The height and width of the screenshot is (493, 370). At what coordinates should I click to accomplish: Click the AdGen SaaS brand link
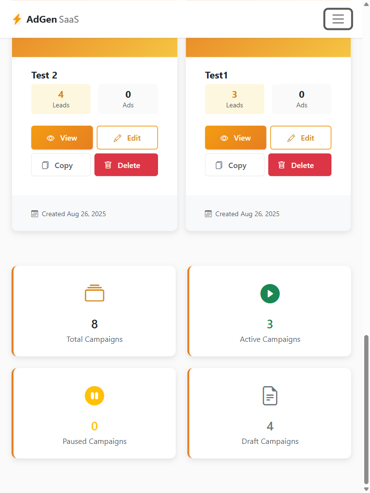[46, 19]
